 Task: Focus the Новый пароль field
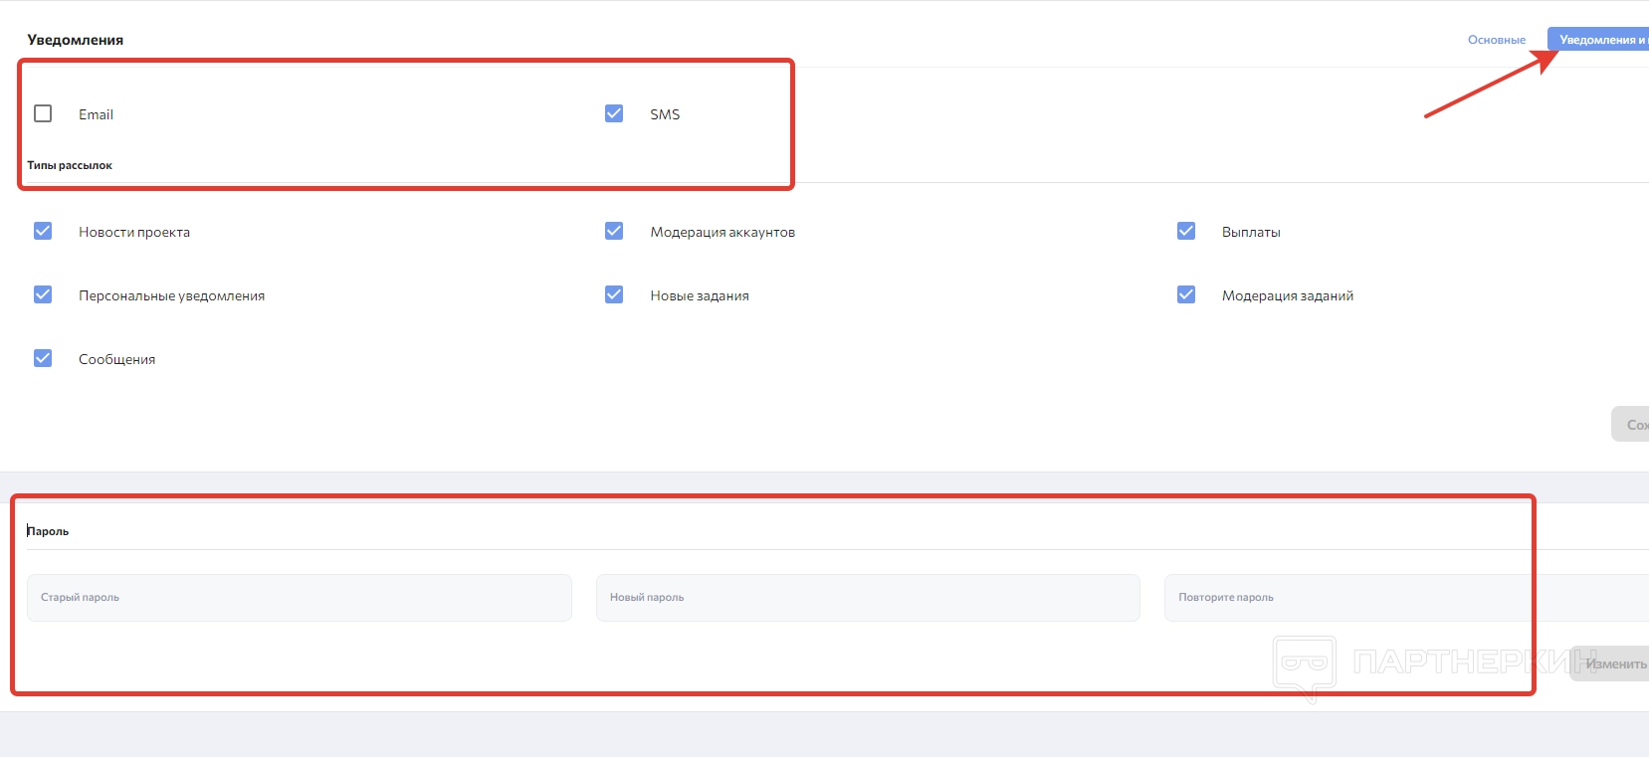[x=868, y=598]
